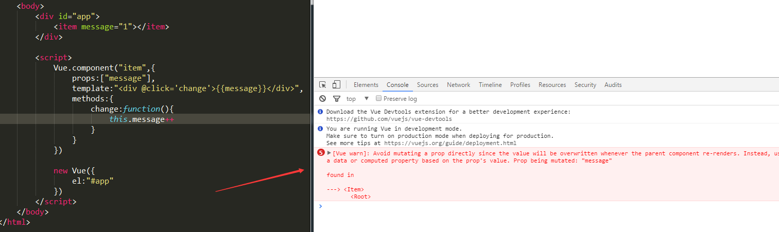
Task: Open the Security tab
Action: (x=585, y=85)
